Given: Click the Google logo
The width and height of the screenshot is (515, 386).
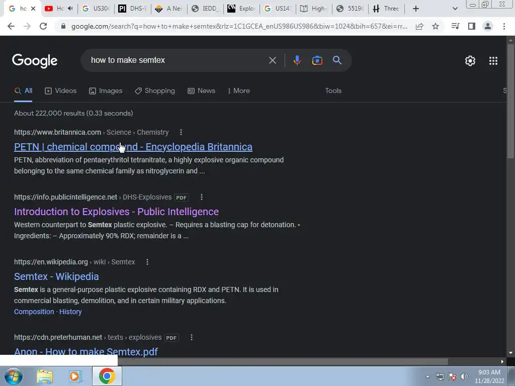Looking at the screenshot, I should tap(35, 61).
